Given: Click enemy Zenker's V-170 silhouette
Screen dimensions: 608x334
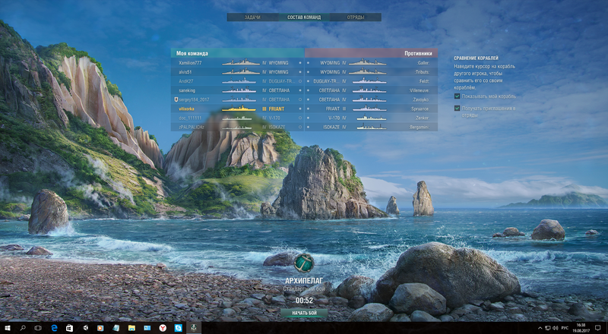Looking at the screenshot, I should click(x=372, y=118).
